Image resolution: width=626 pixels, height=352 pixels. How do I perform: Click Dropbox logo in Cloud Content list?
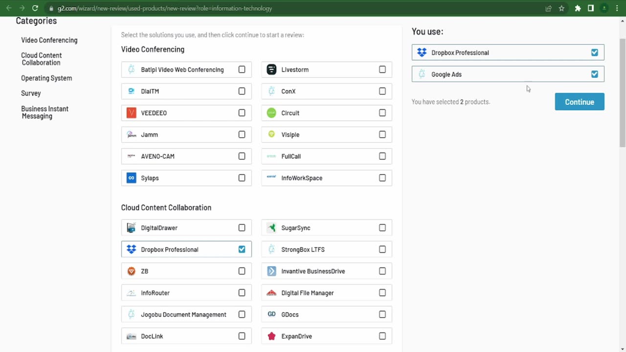tap(131, 249)
